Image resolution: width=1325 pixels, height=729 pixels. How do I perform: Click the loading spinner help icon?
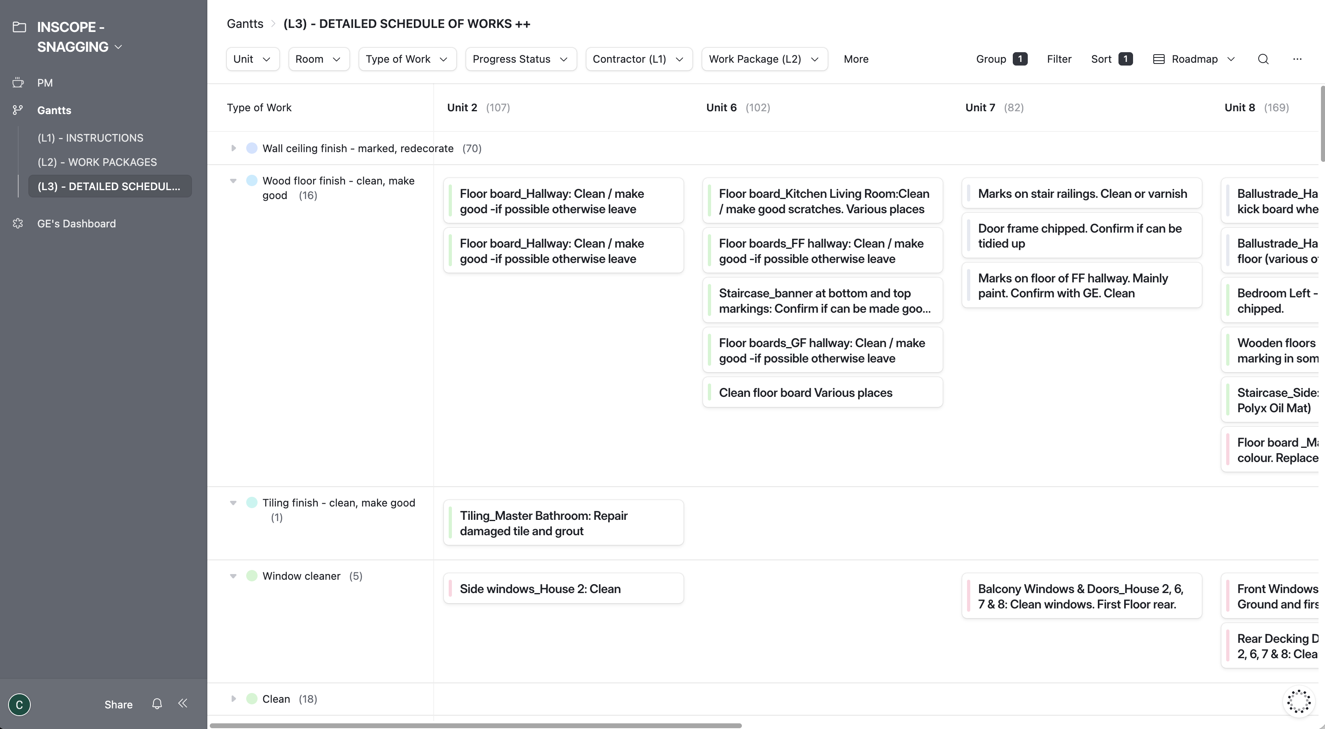1299,701
